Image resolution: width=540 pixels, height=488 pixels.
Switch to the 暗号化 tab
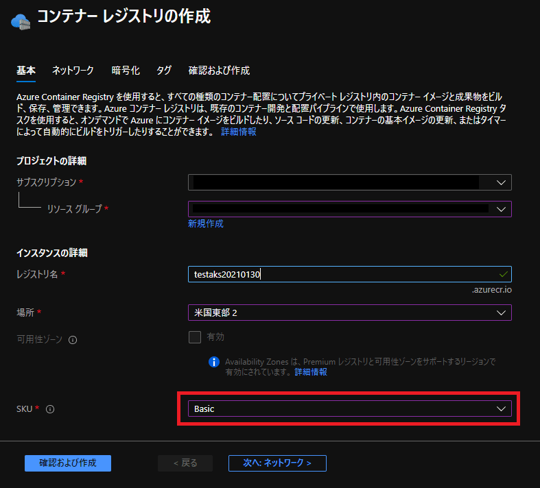[126, 71]
